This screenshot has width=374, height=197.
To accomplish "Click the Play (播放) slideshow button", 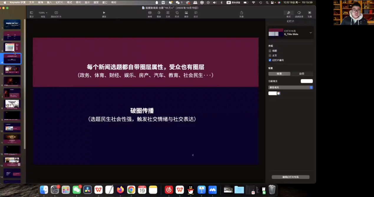I will pos(104,13).
